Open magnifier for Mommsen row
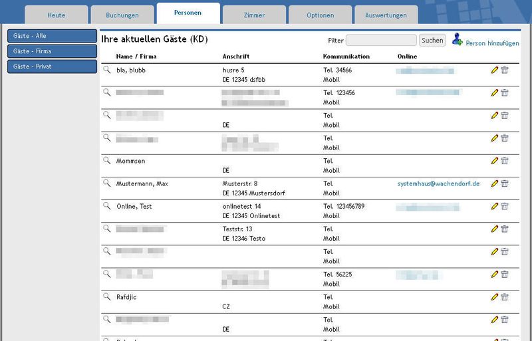This screenshot has width=532, height=341. tap(107, 160)
